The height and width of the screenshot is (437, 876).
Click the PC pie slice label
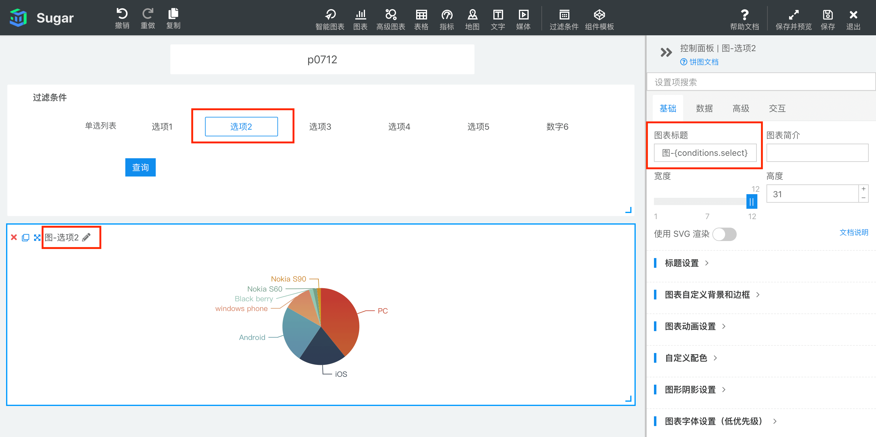click(x=383, y=311)
